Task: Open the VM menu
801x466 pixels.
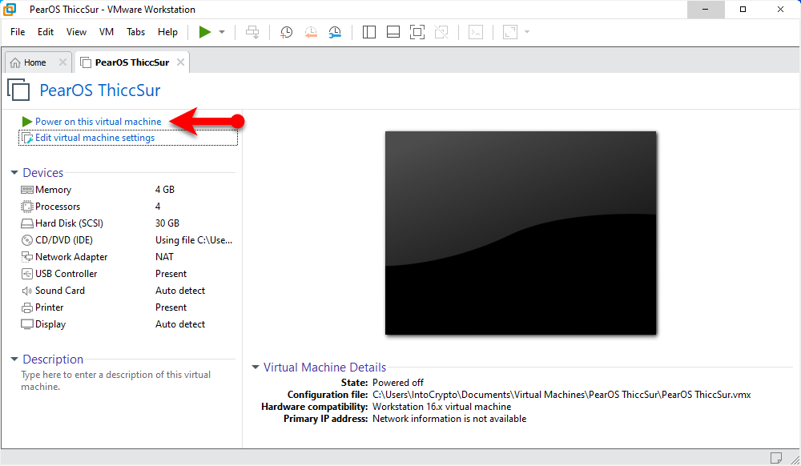Action: click(x=107, y=32)
